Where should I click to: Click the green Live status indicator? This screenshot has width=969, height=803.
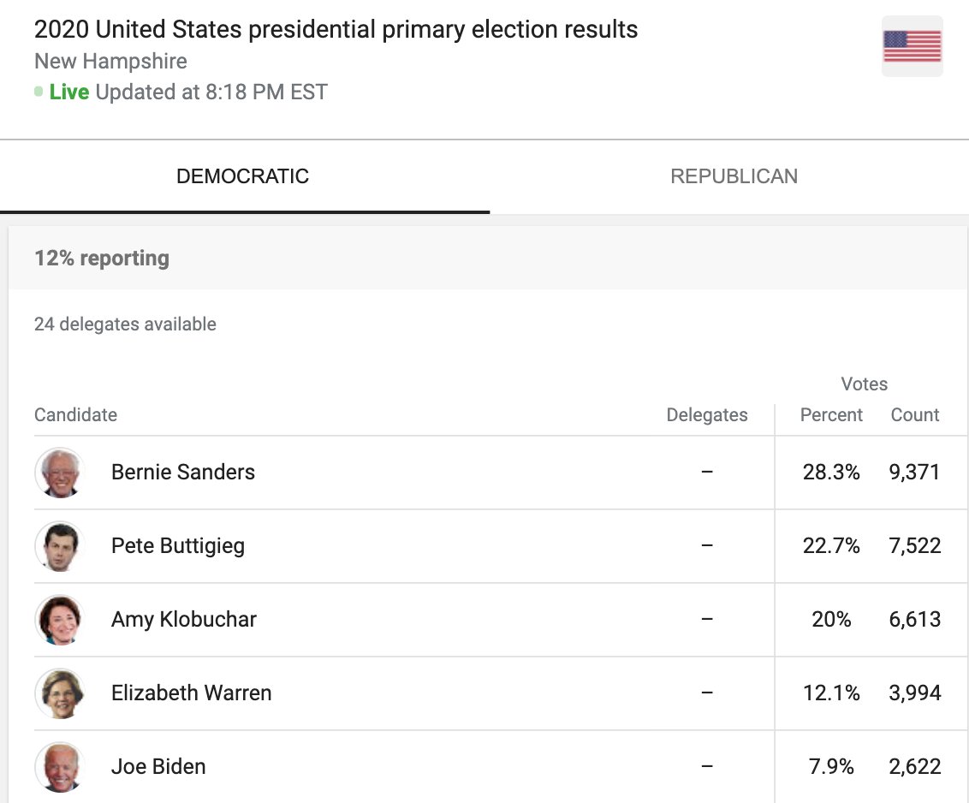pyautogui.click(x=68, y=92)
